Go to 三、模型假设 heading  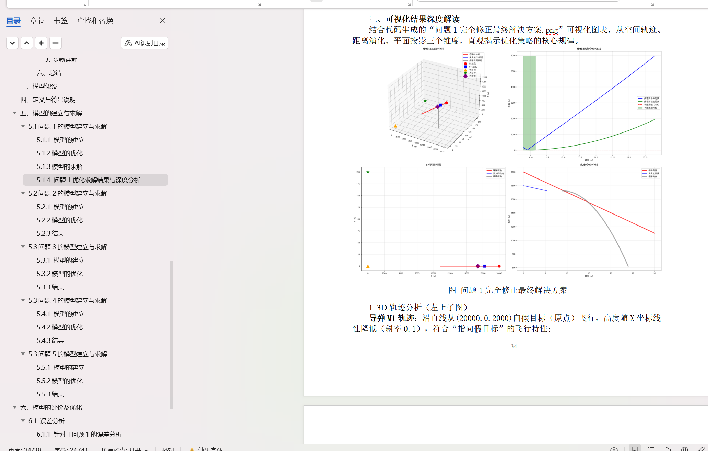tap(39, 86)
